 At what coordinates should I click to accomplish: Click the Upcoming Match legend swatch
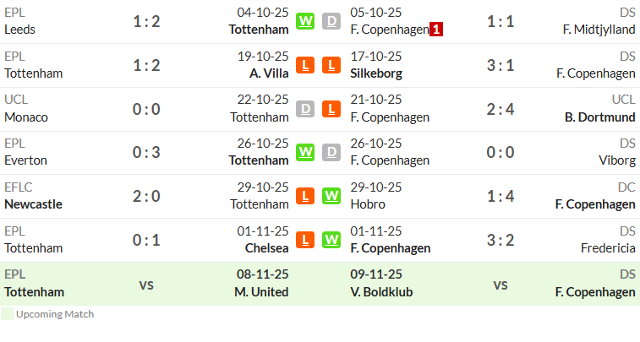click(8, 314)
